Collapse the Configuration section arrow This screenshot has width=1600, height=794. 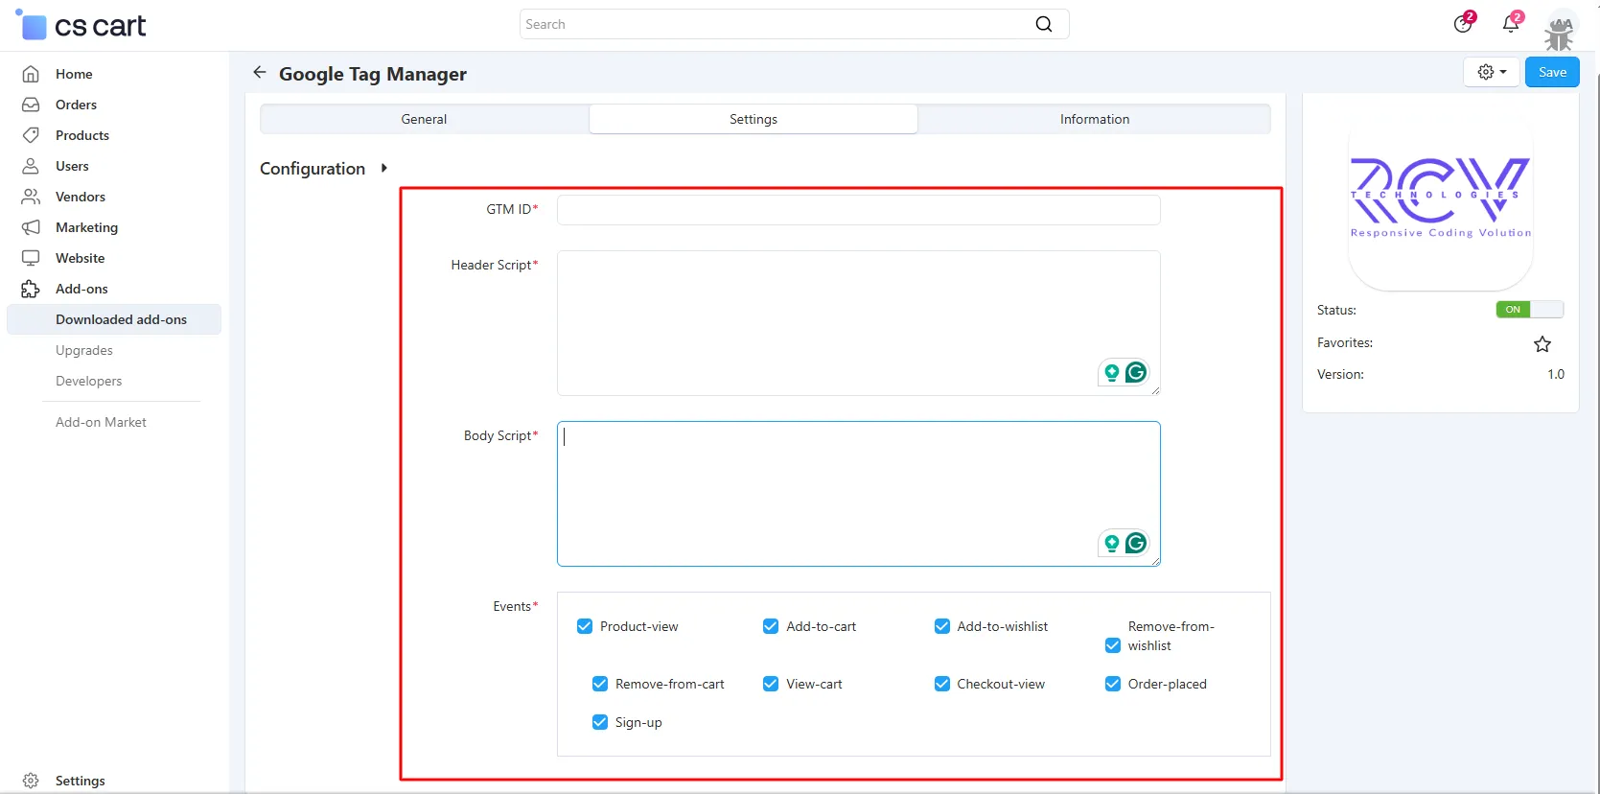tap(384, 168)
